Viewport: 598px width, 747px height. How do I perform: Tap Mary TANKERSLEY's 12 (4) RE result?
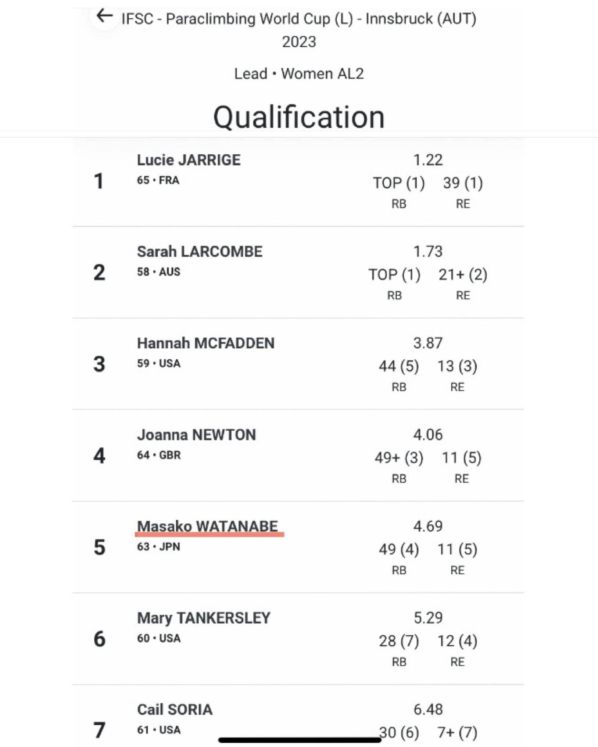457,641
